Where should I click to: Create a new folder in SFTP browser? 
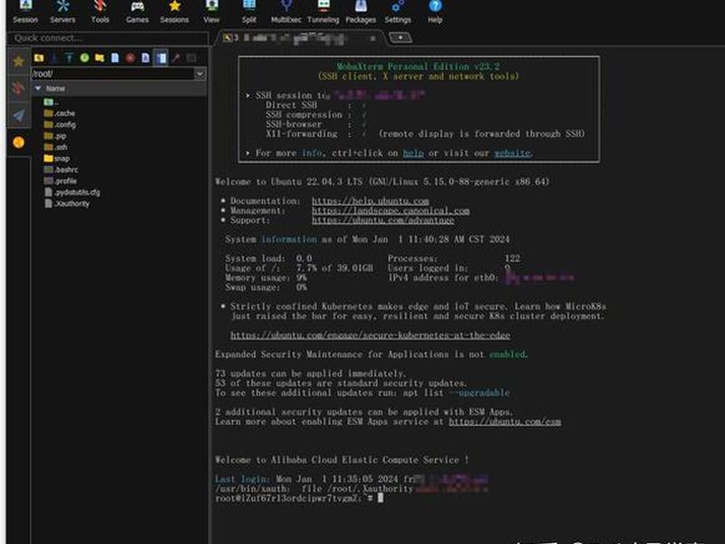pyautogui.click(x=100, y=58)
